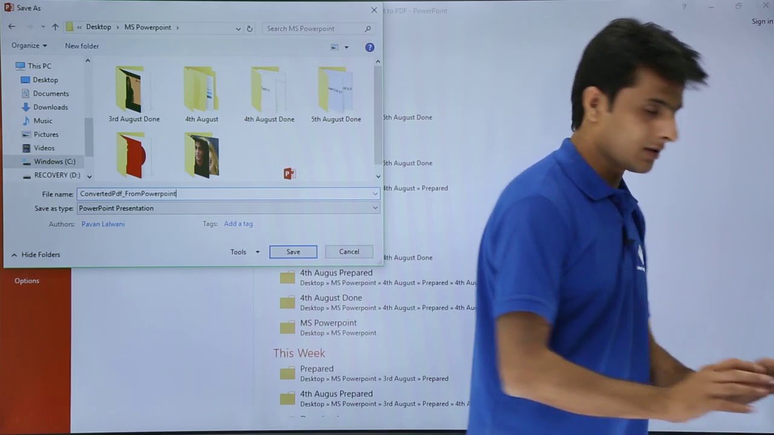Collapse with Hide Folders

[35, 255]
